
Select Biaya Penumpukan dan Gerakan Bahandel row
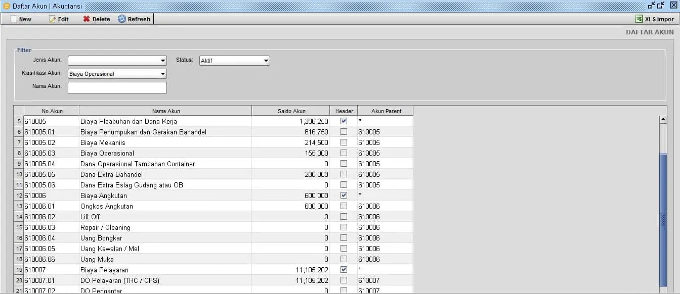click(x=213, y=132)
